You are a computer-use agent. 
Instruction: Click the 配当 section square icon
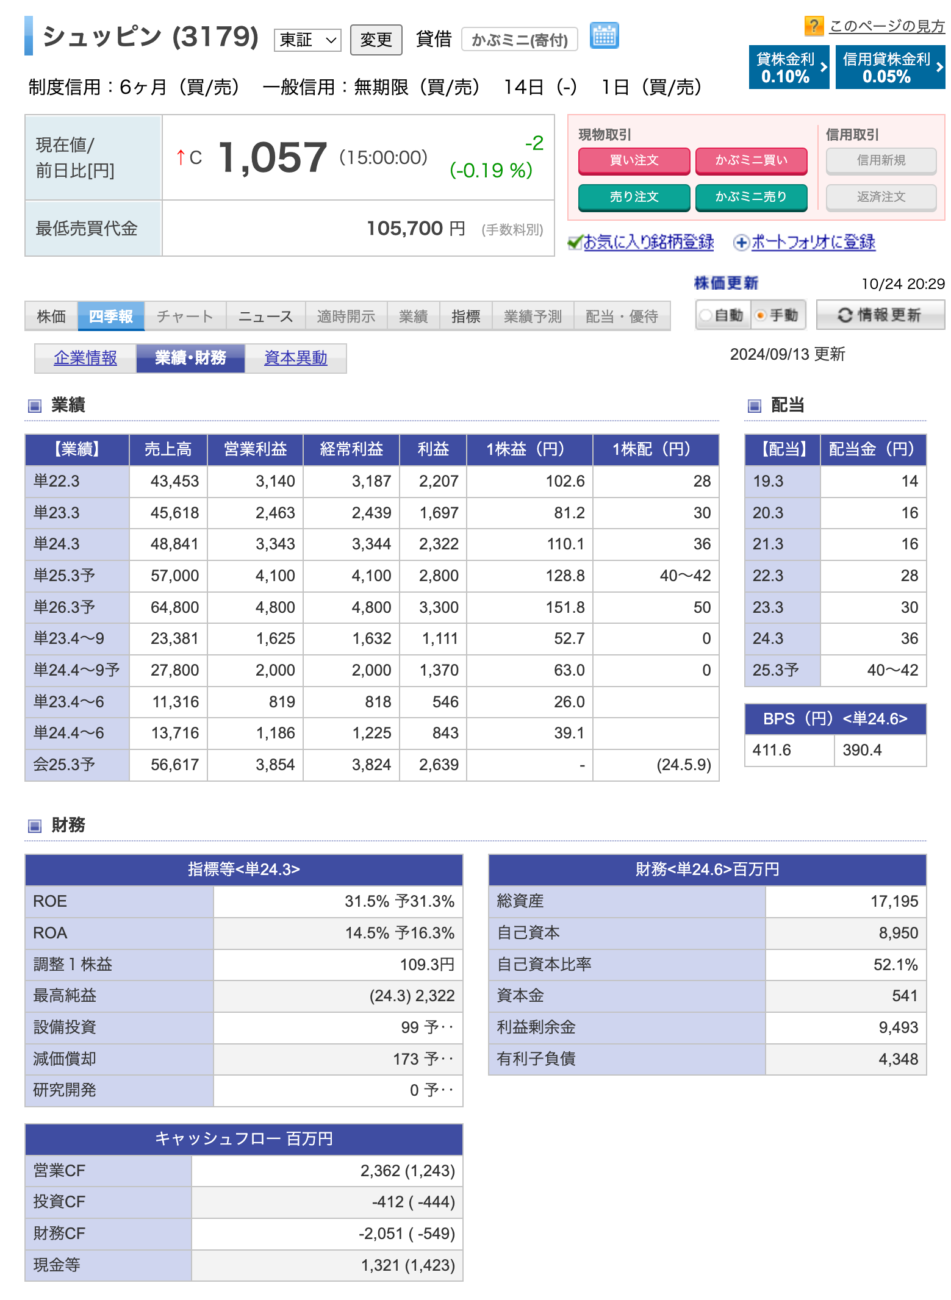(755, 405)
